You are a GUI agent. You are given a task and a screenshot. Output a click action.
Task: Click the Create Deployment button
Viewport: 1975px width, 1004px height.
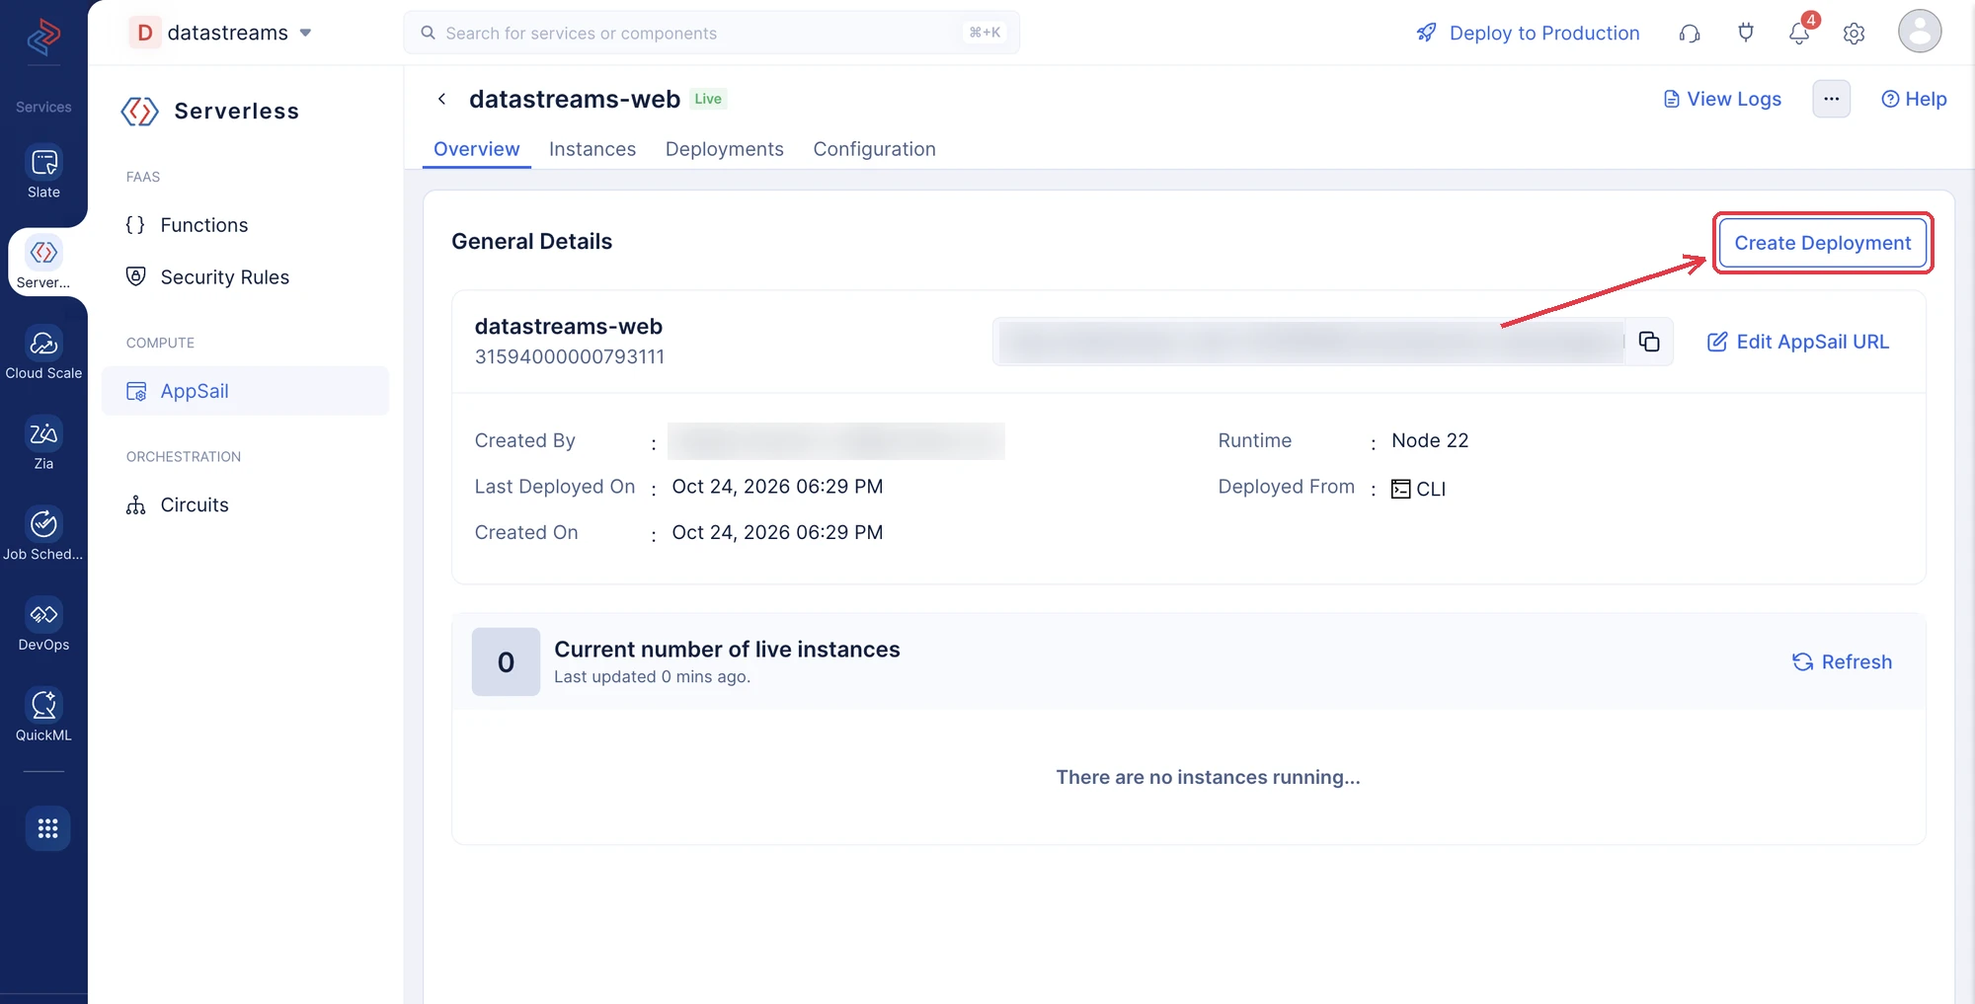(1823, 243)
